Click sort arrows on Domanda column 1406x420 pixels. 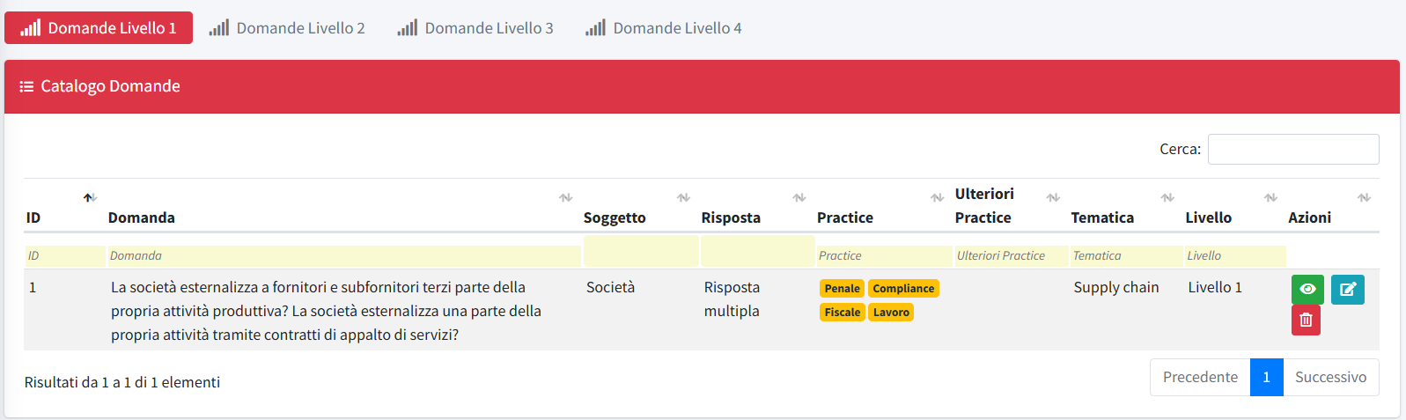[x=565, y=197]
